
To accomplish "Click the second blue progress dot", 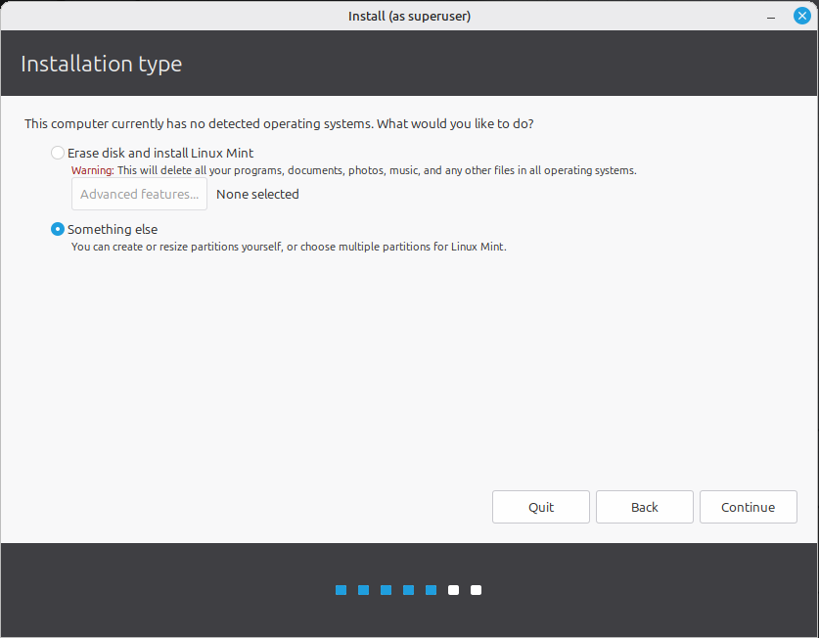I will tap(364, 590).
